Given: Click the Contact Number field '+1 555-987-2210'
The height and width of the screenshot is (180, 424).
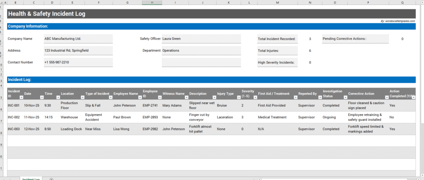Looking at the screenshot, I should coord(78,62).
